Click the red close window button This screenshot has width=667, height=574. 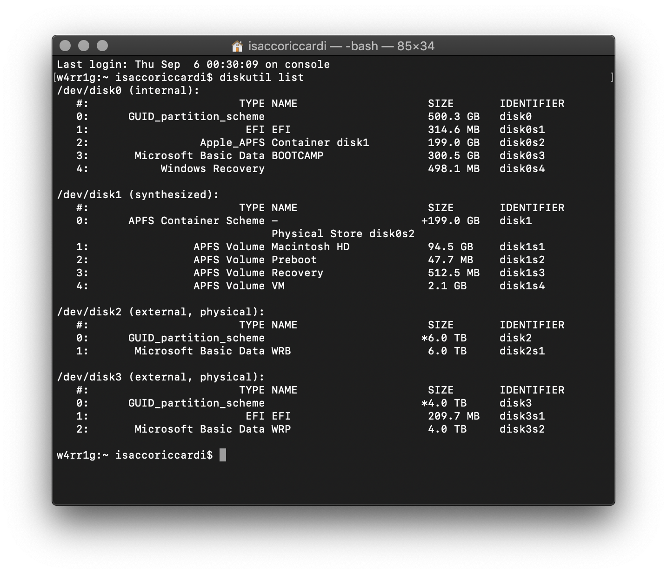(x=66, y=46)
